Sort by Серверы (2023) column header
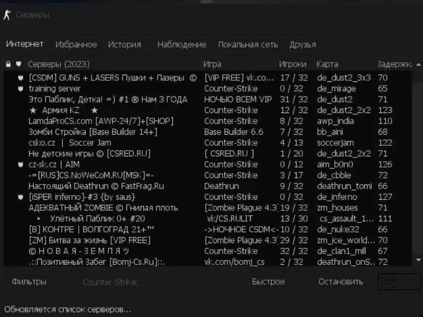The height and width of the screenshot is (317, 423). click(59, 64)
